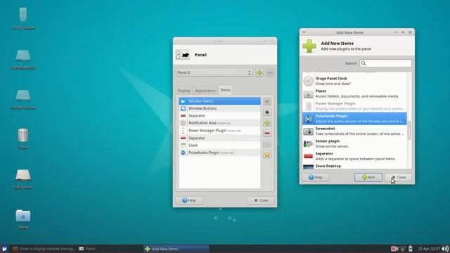Click the screen recording icon in system tray
The width and height of the screenshot is (450, 253).
click(394, 249)
